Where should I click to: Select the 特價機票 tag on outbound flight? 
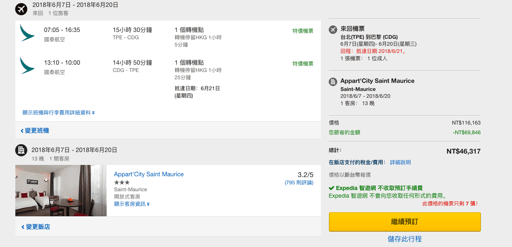click(302, 31)
